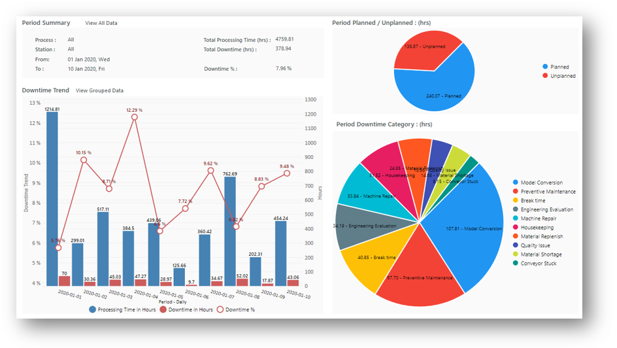The height and width of the screenshot is (348, 617).
Task: Toggle Processing Time in Hours legend series
Action: pyautogui.click(x=123, y=309)
